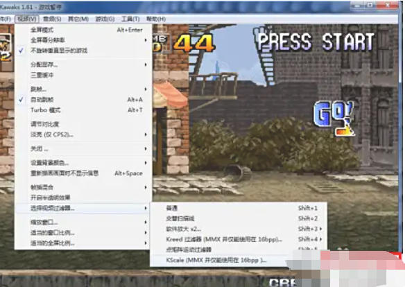Open the 视频(V) menu in menu bar
412x287 pixels.
[27, 19]
